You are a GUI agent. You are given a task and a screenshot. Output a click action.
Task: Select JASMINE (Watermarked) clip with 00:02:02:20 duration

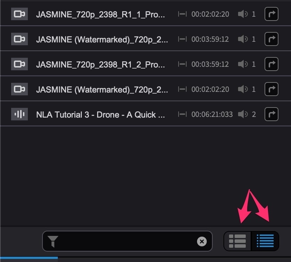coord(102,89)
